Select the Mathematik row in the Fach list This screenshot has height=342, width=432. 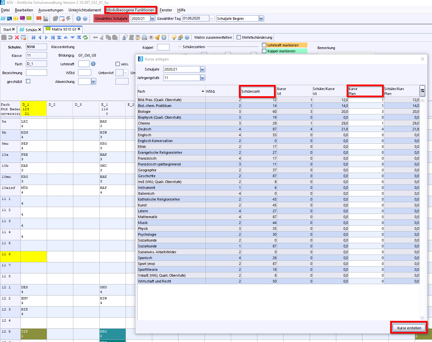[278, 217]
